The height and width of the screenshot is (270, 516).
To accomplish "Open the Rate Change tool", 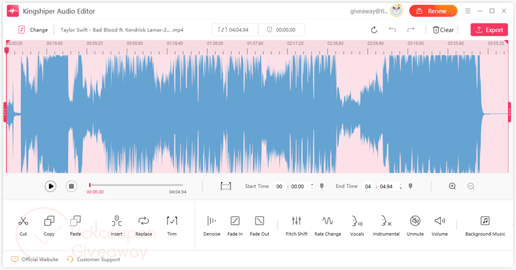I will pos(328,226).
